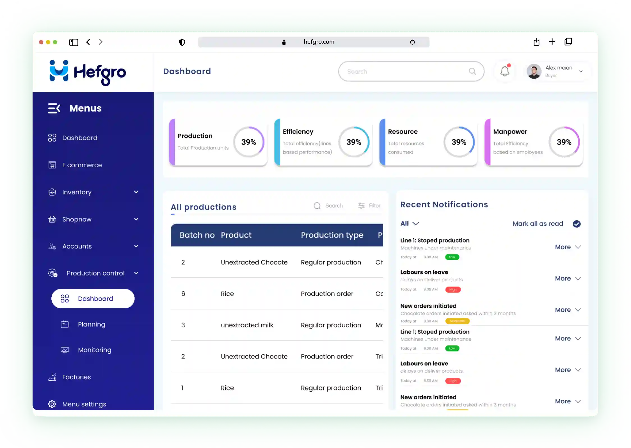Reload page with the refresh icon
Screen dimensions: 631x448
(412, 42)
